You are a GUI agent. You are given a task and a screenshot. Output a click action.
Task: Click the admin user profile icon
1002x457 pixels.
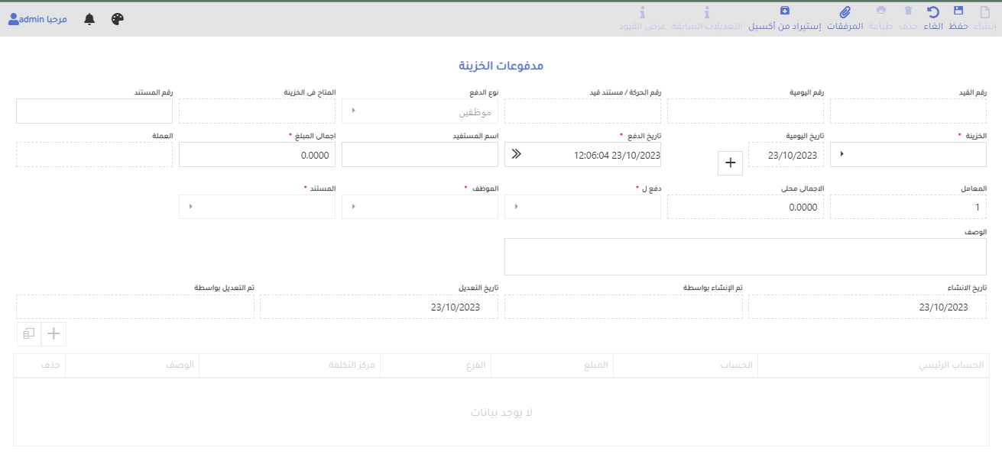[x=14, y=19]
